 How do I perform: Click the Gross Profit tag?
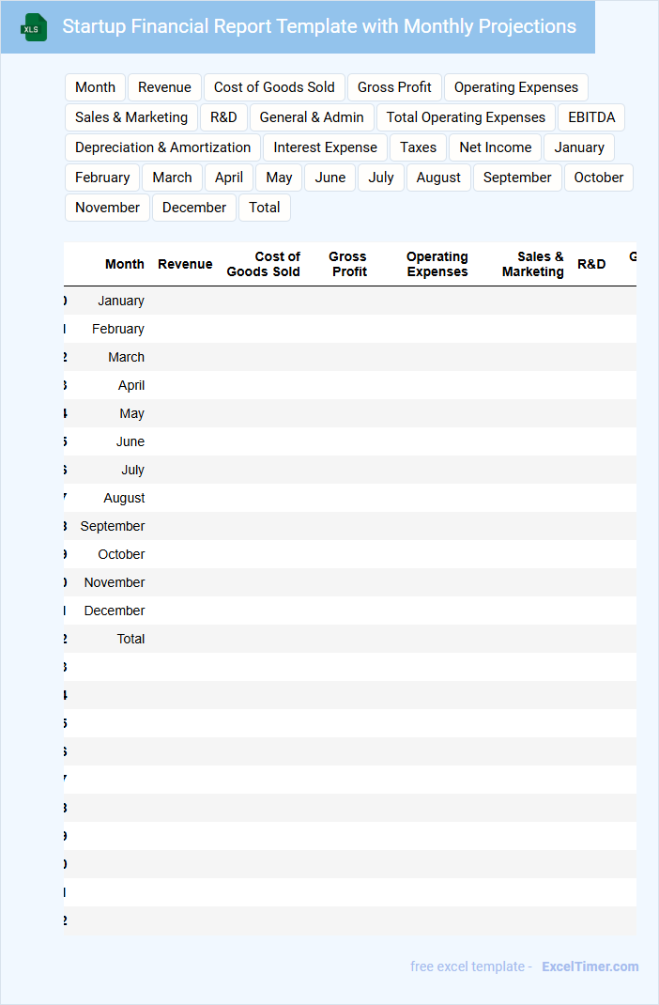click(x=394, y=87)
